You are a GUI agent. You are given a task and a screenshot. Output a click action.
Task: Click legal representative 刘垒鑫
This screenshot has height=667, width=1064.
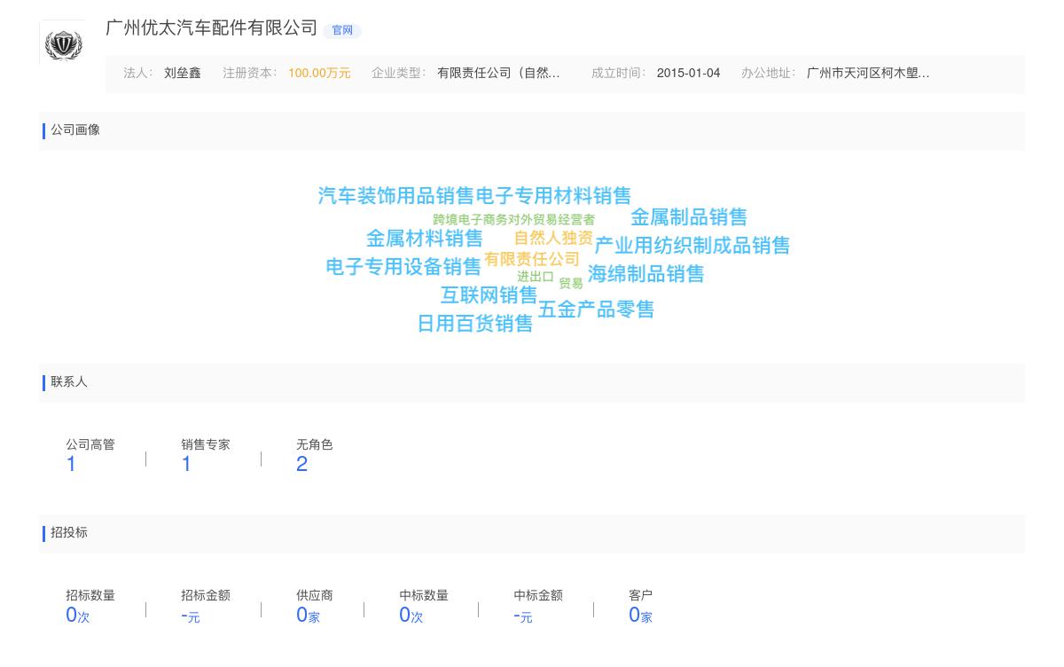pyautogui.click(x=183, y=74)
